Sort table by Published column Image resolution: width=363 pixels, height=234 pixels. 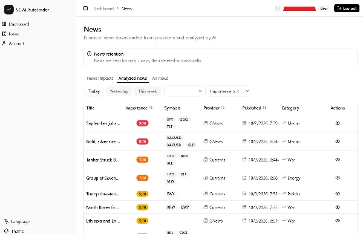point(254,108)
